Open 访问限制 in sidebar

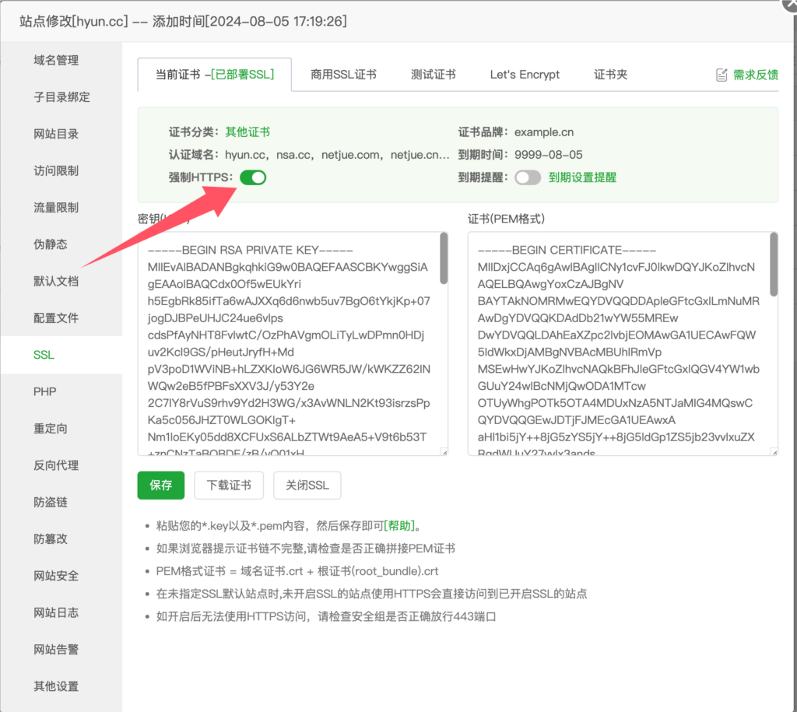pos(56,170)
